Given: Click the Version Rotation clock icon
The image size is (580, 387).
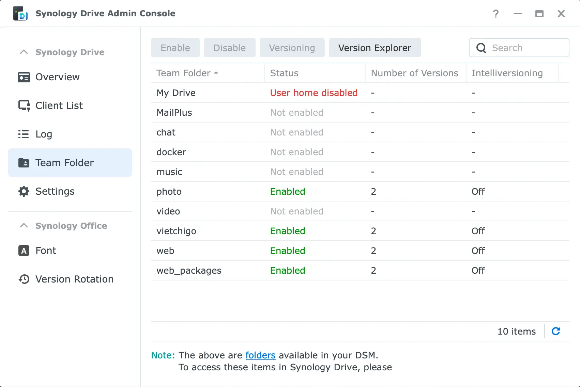Looking at the screenshot, I should click(x=24, y=279).
